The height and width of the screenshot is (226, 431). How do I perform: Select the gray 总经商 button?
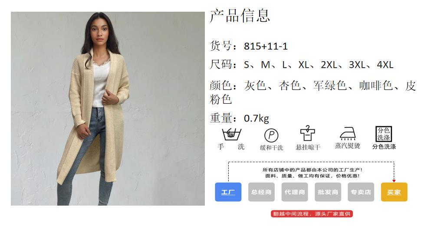[x=261, y=192]
